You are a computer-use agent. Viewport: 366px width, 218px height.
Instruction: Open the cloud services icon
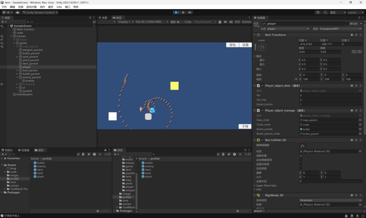tap(17, 13)
